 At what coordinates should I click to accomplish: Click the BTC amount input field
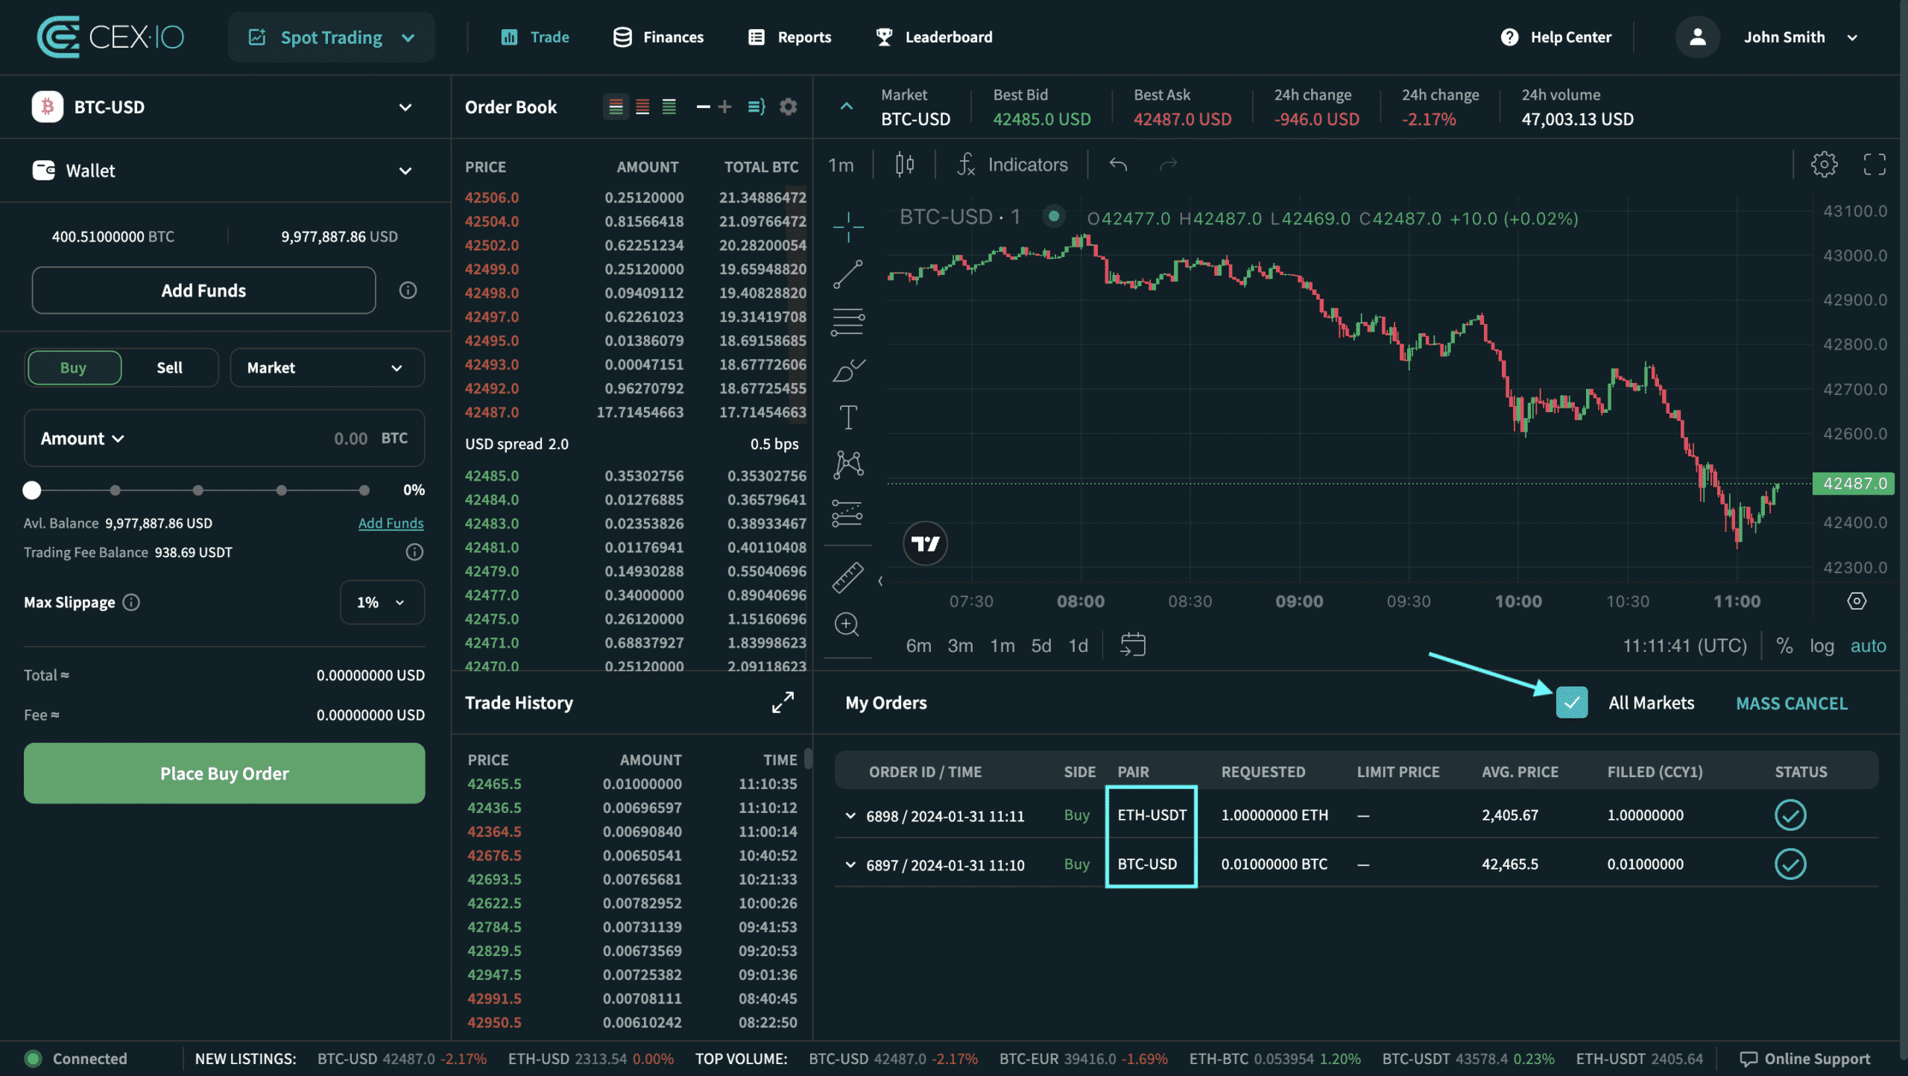(x=224, y=438)
